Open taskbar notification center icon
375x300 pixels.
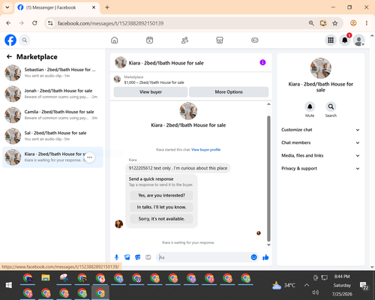364,285
